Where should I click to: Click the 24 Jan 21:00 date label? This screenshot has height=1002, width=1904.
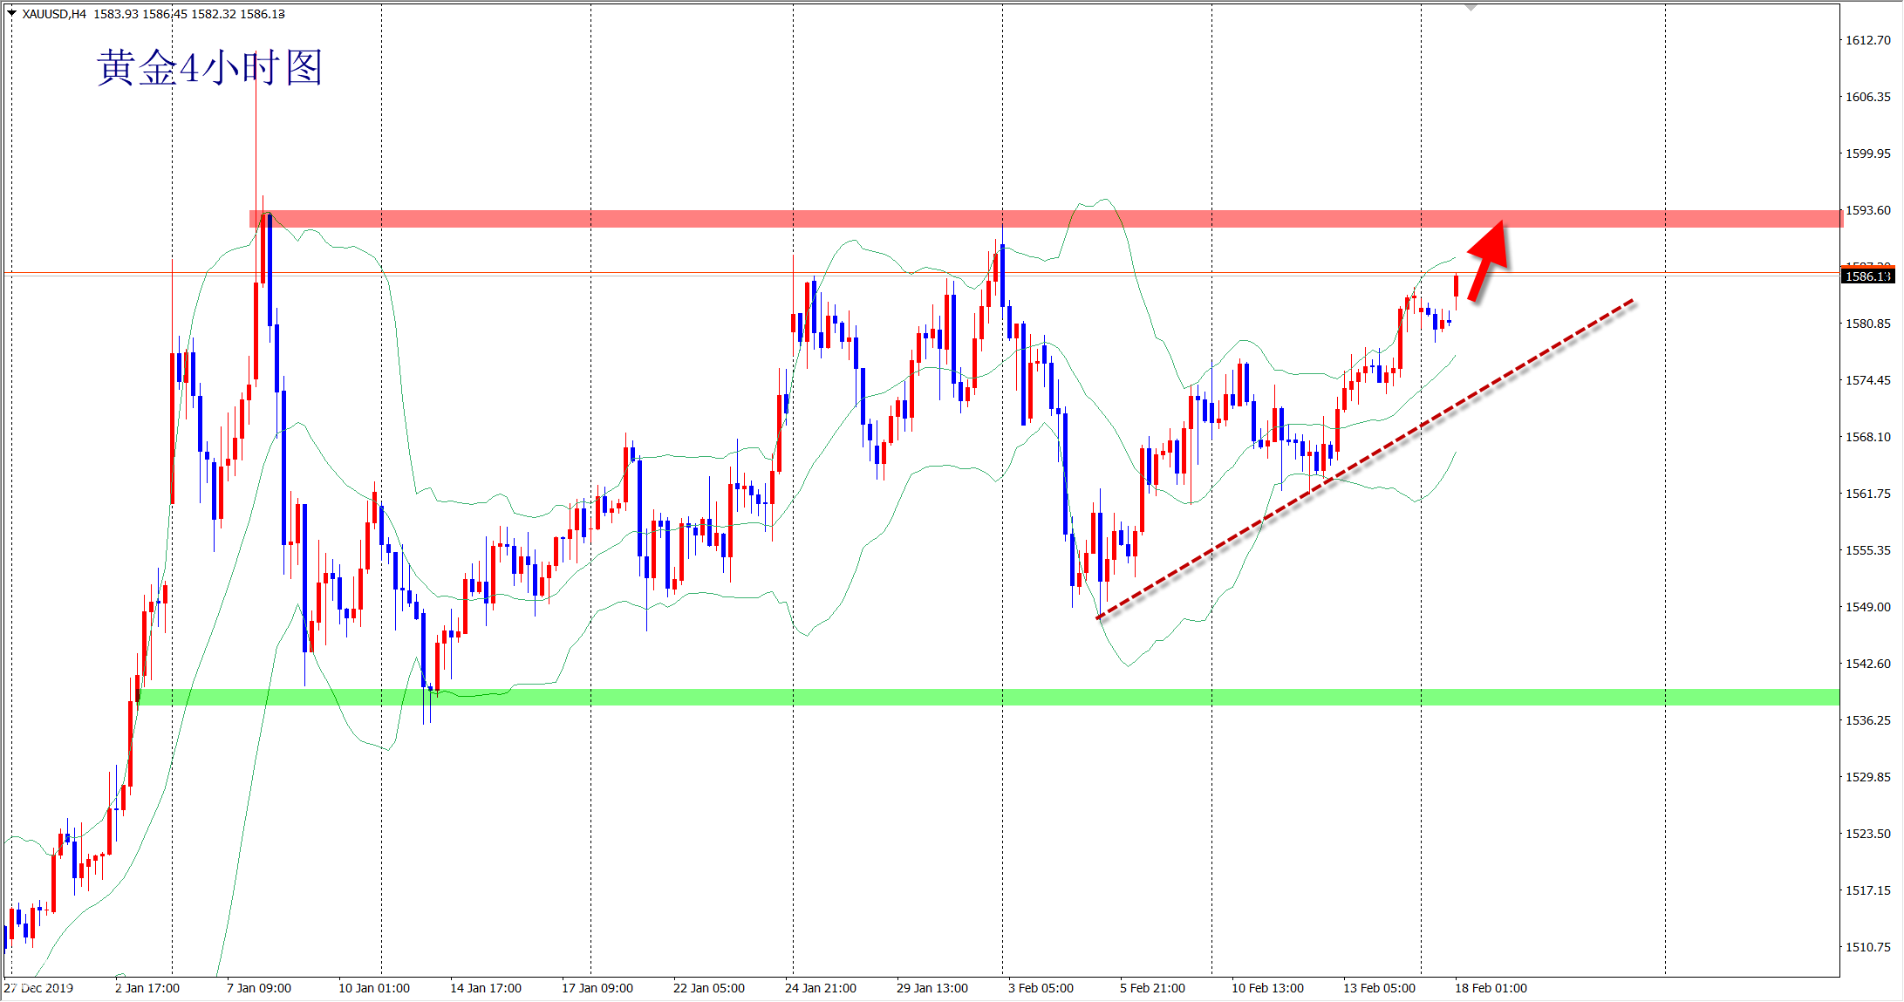820,988
